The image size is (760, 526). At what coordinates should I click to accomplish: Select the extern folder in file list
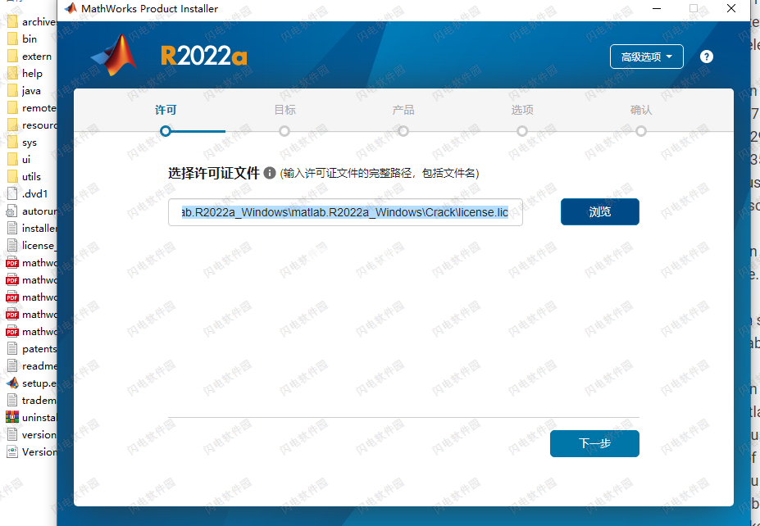click(x=30, y=57)
